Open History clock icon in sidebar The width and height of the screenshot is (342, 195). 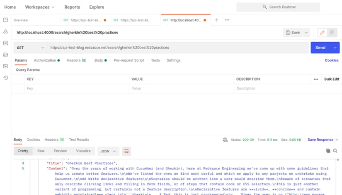pos(6,78)
